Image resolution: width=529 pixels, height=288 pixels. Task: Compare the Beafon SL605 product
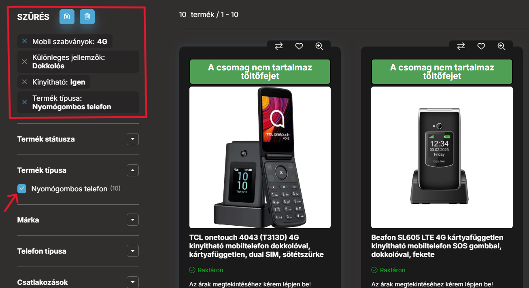pos(461,47)
